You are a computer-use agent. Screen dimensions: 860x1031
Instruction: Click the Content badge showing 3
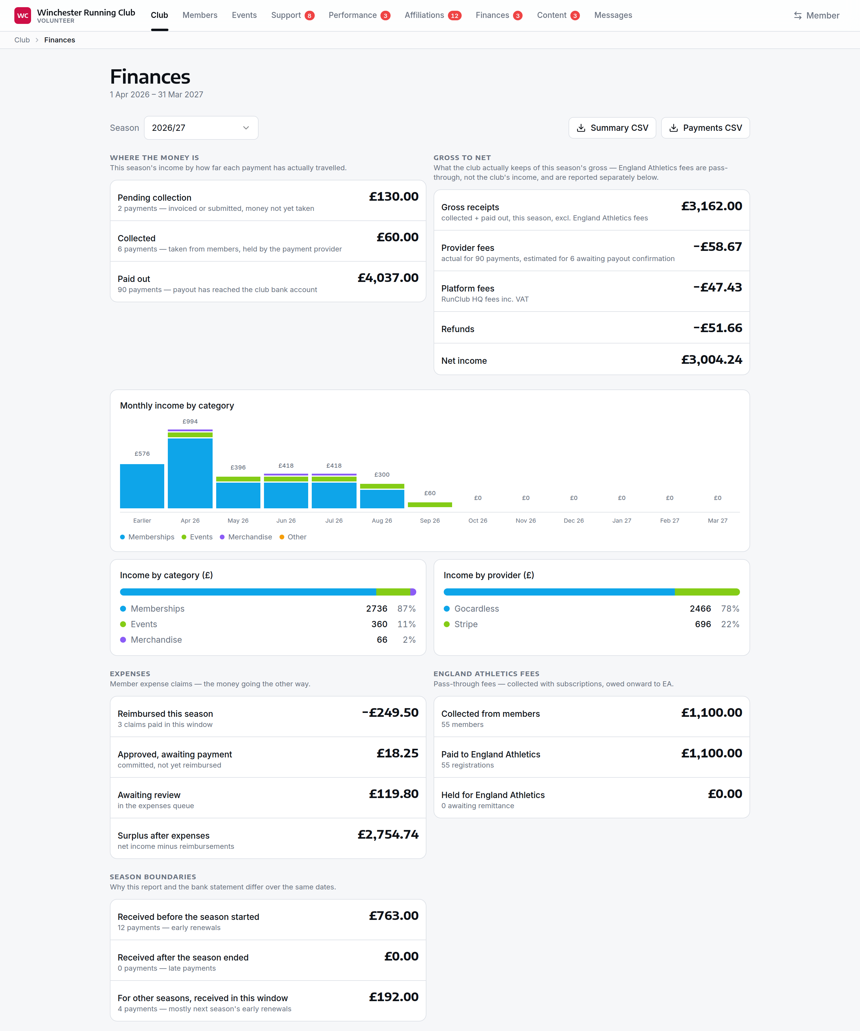[575, 16]
